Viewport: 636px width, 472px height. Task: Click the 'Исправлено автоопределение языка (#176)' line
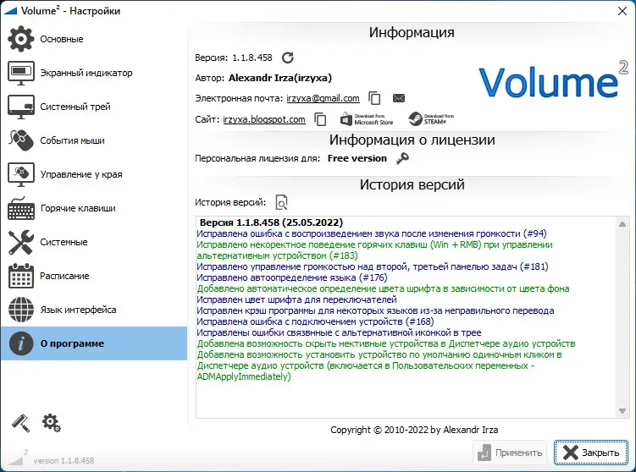coord(292,277)
